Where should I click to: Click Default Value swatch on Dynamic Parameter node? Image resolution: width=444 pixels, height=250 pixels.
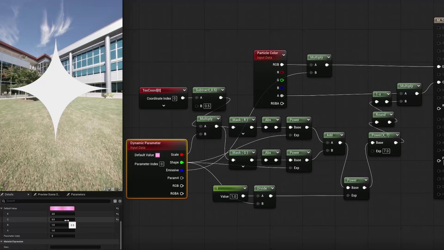pos(158,155)
